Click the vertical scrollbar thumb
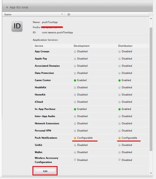 point(151,89)
